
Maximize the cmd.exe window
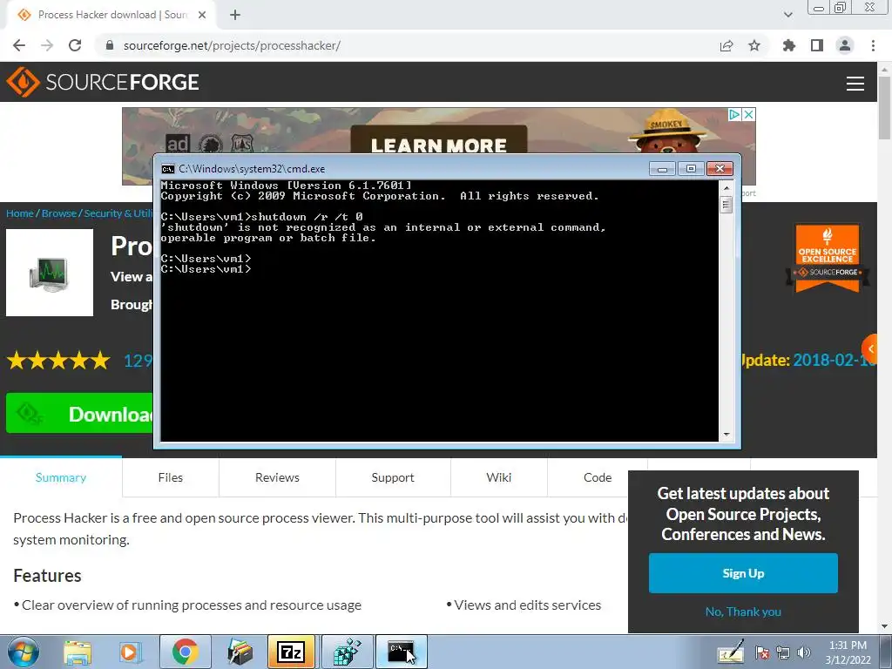click(x=691, y=169)
